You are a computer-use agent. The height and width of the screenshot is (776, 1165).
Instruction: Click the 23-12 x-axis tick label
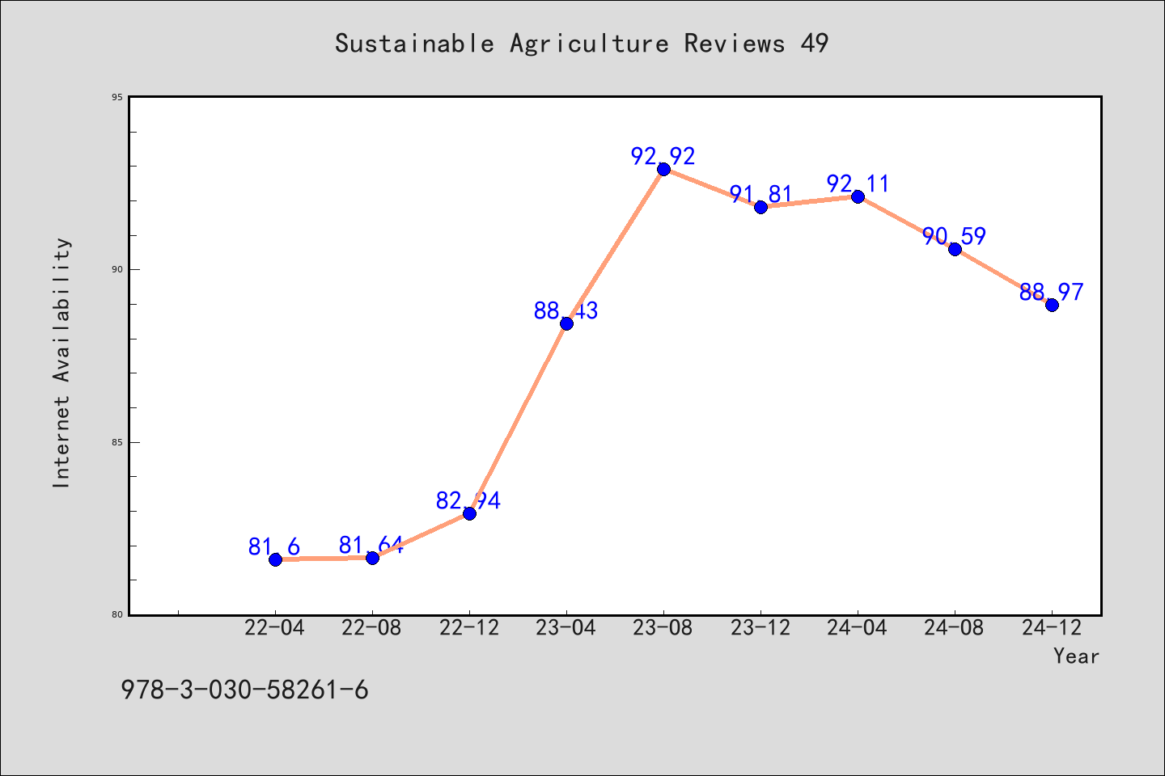pyautogui.click(x=760, y=628)
